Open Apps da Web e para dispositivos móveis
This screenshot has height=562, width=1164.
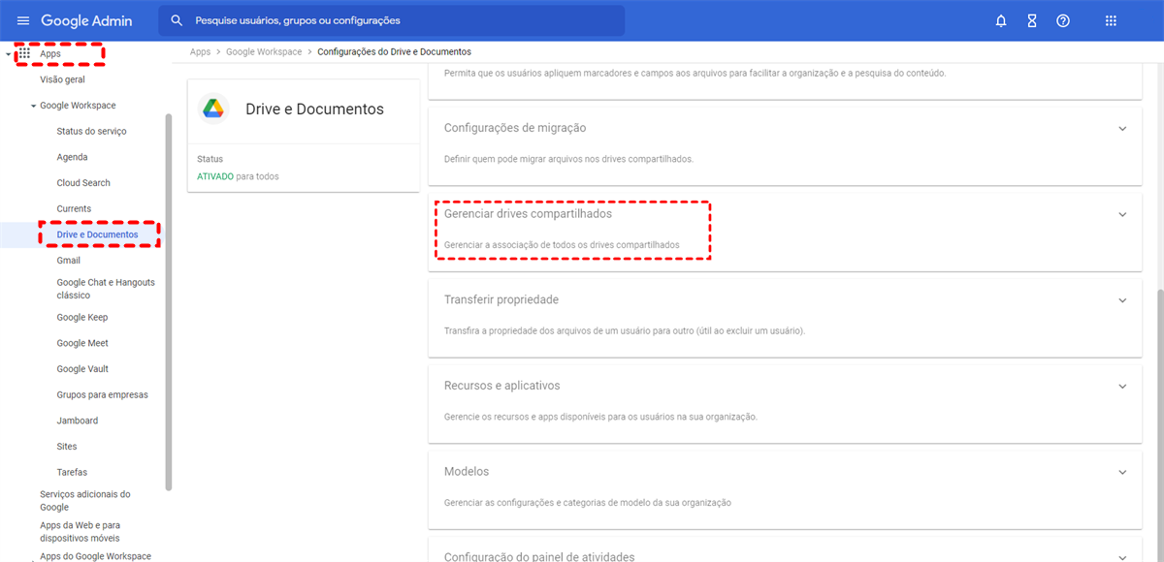click(x=80, y=531)
